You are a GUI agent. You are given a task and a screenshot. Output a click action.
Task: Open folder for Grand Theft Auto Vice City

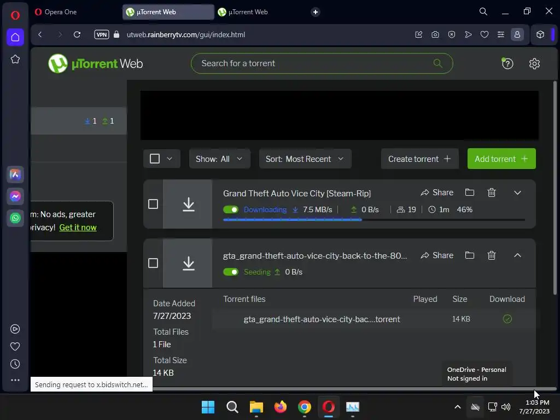click(x=470, y=192)
